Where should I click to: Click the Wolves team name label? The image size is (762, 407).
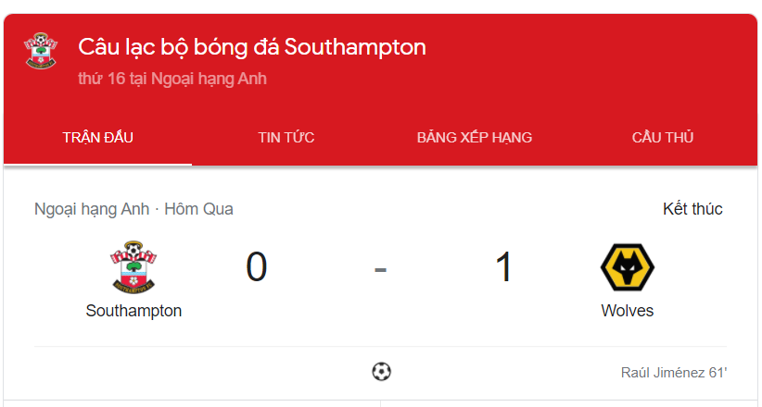(628, 311)
